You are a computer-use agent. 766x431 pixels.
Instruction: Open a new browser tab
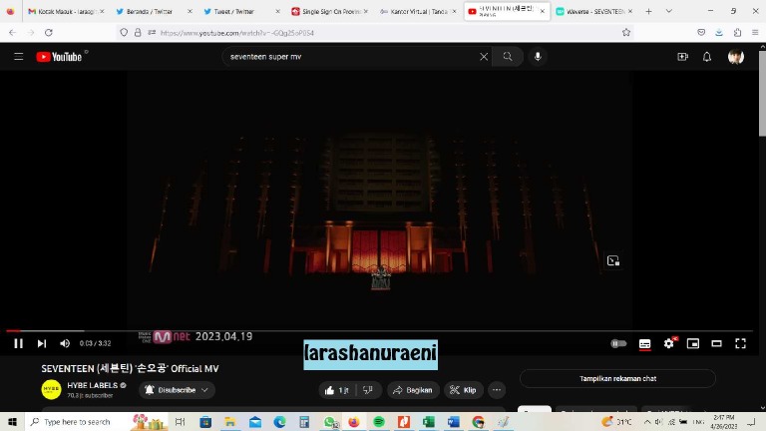pyautogui.click(x=648, y=11)
